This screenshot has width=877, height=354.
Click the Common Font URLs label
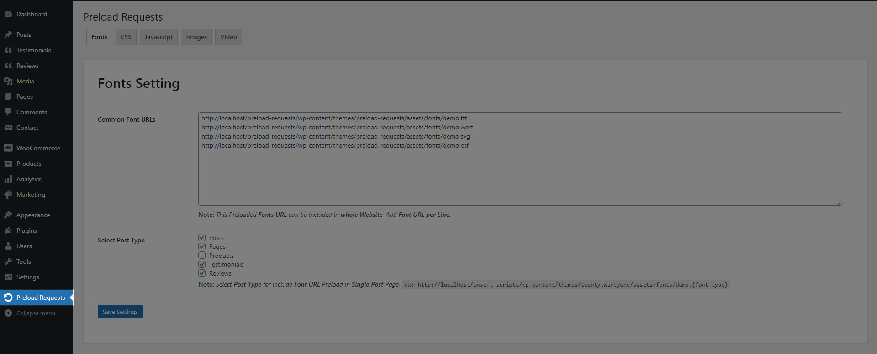point(127,119)
